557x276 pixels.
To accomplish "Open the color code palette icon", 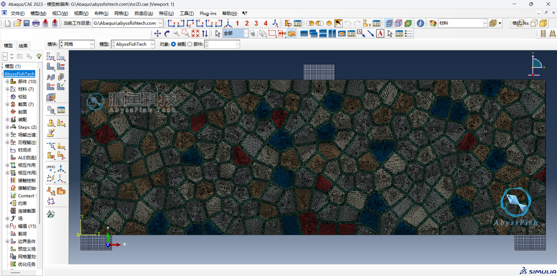I will 433,23.
